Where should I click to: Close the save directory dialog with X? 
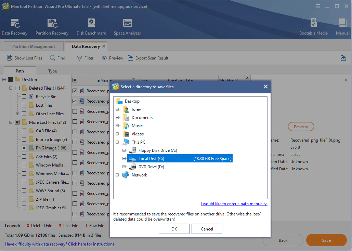(265, 87)
